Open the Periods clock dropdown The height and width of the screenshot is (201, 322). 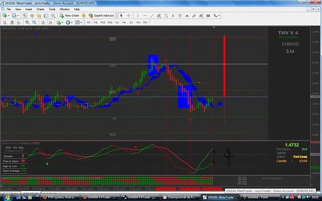[69, 23]
